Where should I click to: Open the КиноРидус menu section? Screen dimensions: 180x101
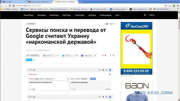click(x=54, y=15)
